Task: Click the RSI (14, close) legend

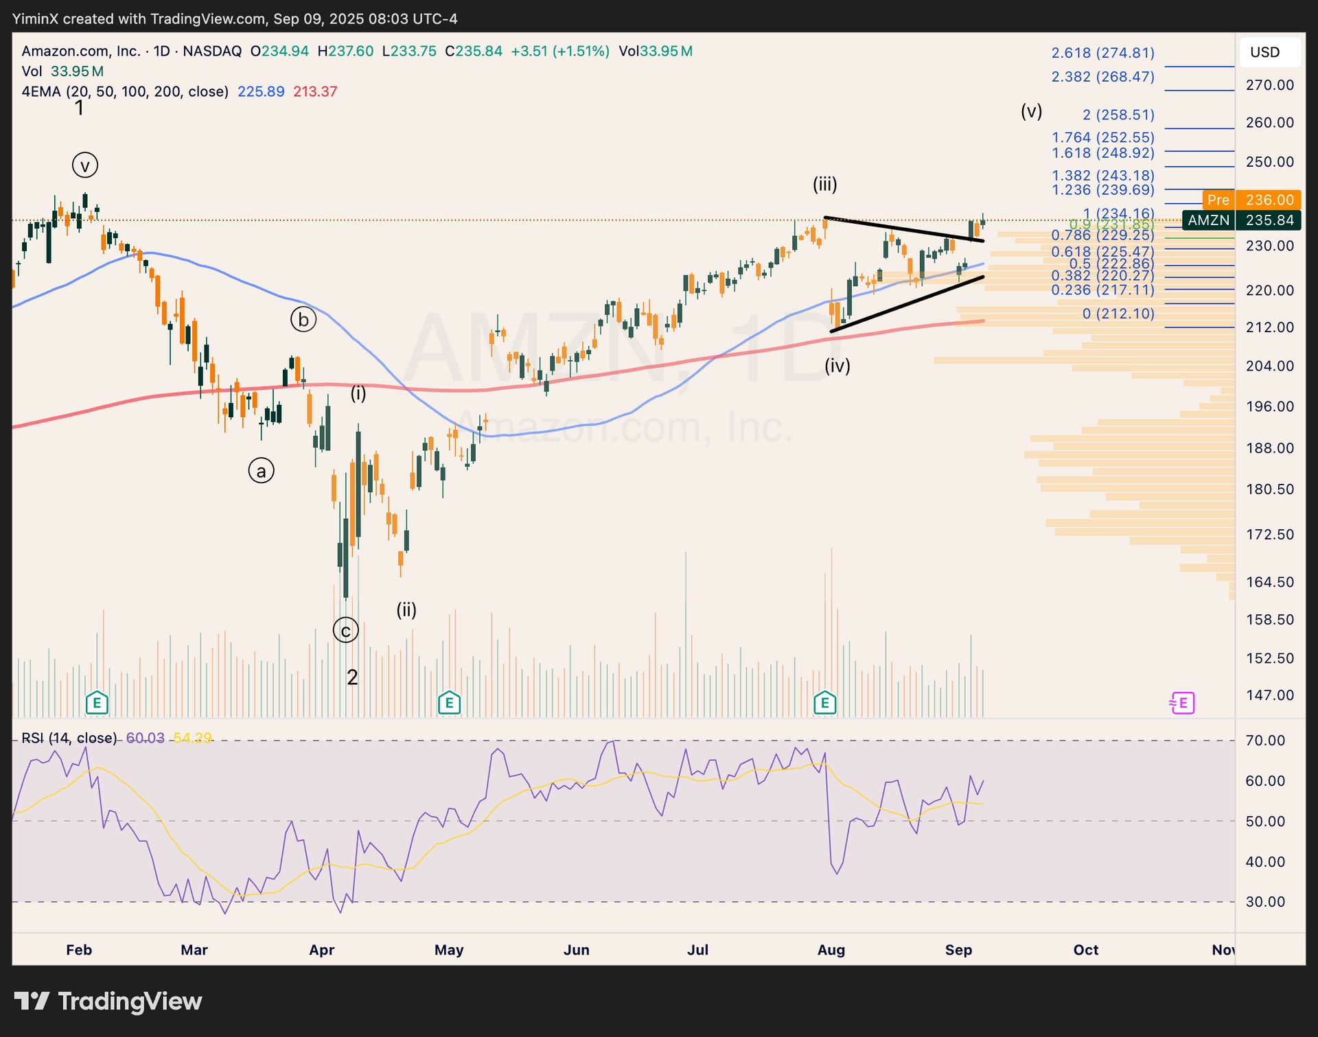Action: [x=69, y=738]
